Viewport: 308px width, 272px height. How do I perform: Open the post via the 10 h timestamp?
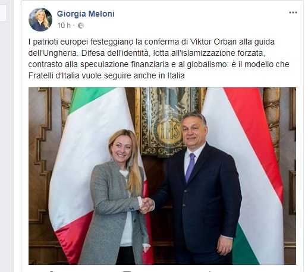pyautogui.click(x=64, y=26)
